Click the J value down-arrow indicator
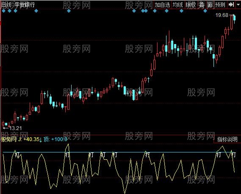This screenshot has width=241, height=194. coord(41,140)
